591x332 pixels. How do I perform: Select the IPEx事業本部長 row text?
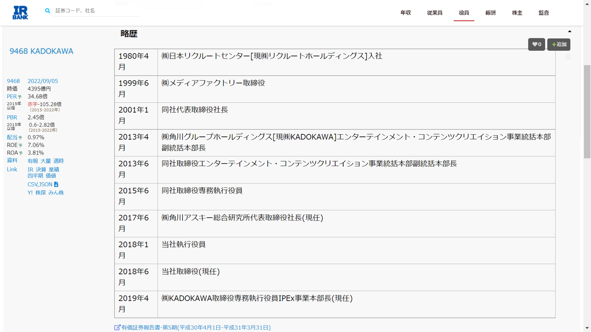tap(257, 298)
